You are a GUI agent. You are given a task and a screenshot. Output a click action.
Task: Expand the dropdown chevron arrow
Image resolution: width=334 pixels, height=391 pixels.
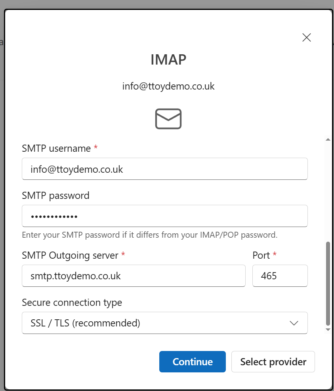(x=294, y=323)
